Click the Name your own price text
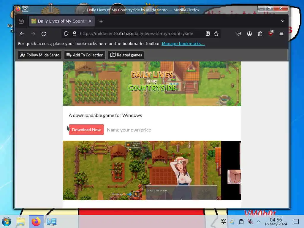The height and width of the screenshot is (228, 304). tap(129, 130)
